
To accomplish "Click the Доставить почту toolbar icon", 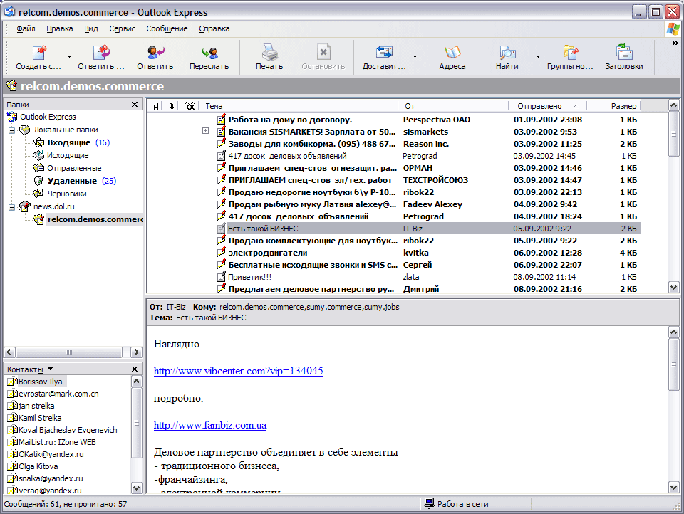I will (x=384, y=52).
